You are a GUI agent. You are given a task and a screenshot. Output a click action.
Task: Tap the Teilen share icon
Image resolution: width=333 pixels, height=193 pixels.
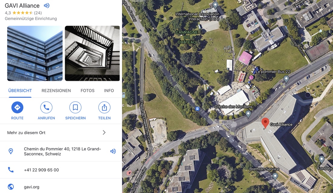[x=104, y=108]
